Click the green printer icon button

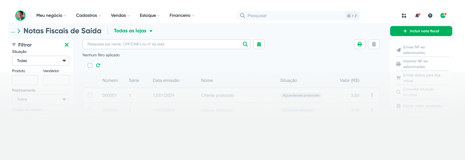pyautogui.click(x=359, y=44)
